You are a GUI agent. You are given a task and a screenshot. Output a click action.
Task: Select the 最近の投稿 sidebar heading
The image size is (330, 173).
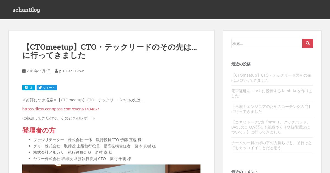(241, 64)
